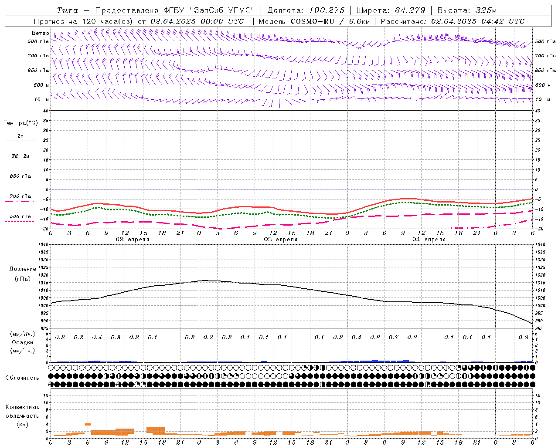
Task: Click the dashed "Td 2м" legend line
Action: (19, 161)
